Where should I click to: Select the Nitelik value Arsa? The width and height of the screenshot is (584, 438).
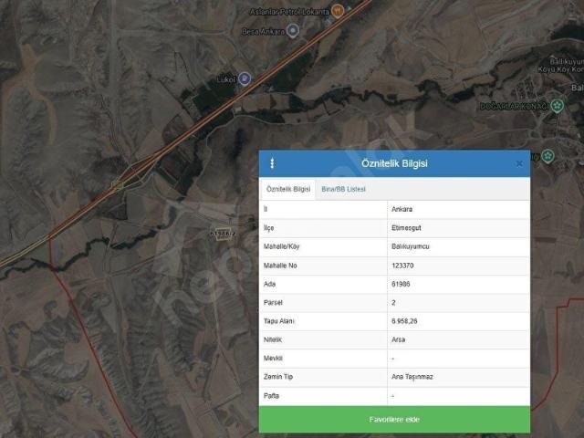pyautogui.click(x=399, y=339)
